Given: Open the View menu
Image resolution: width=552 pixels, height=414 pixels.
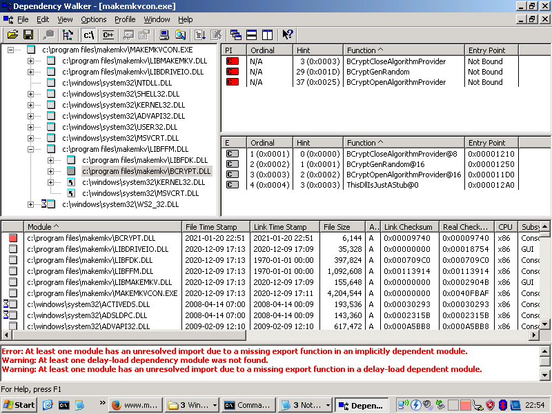Looking at the screenshot, I should pyautogui.click(x=65, y=19).
